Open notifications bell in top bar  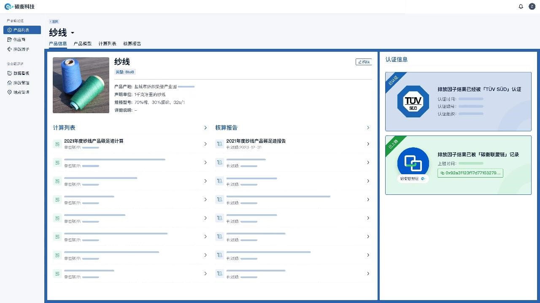(x=521, y=6)
